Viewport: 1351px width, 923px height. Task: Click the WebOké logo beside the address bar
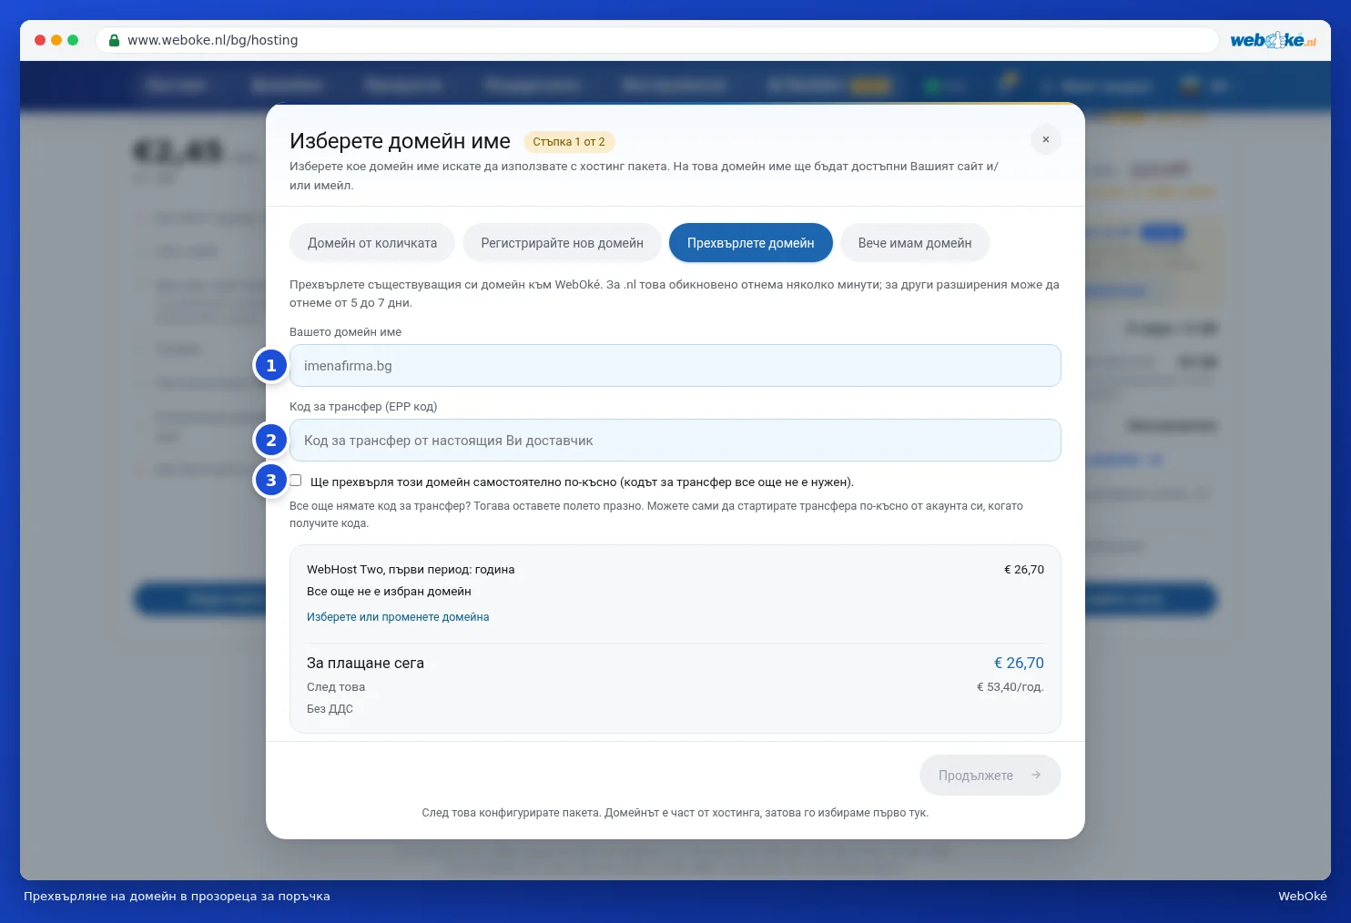[1273, 40]
